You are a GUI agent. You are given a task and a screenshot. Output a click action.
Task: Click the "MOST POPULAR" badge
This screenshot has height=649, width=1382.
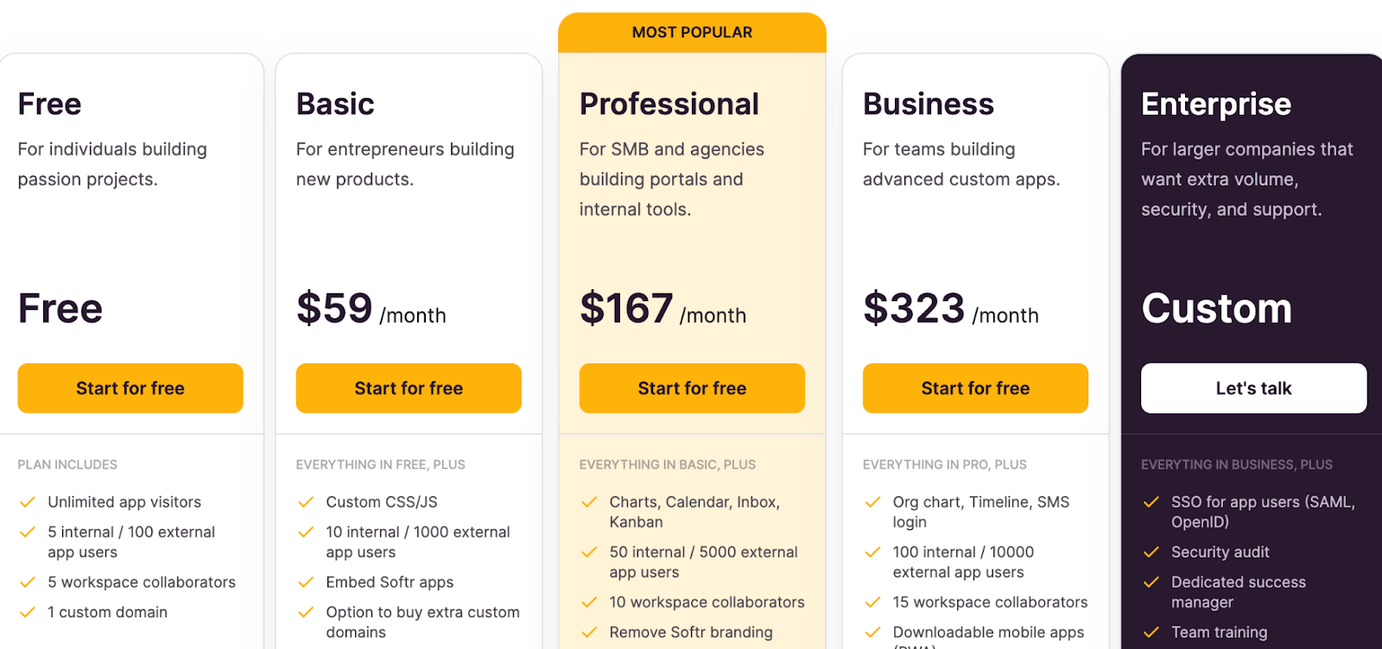coord(691,32)
